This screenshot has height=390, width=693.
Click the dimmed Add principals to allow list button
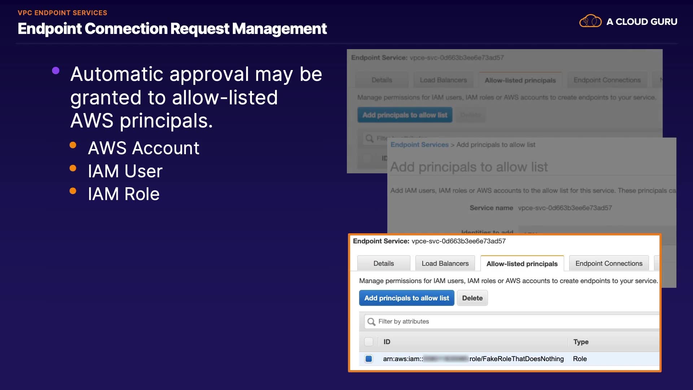[x=405, y=115]
